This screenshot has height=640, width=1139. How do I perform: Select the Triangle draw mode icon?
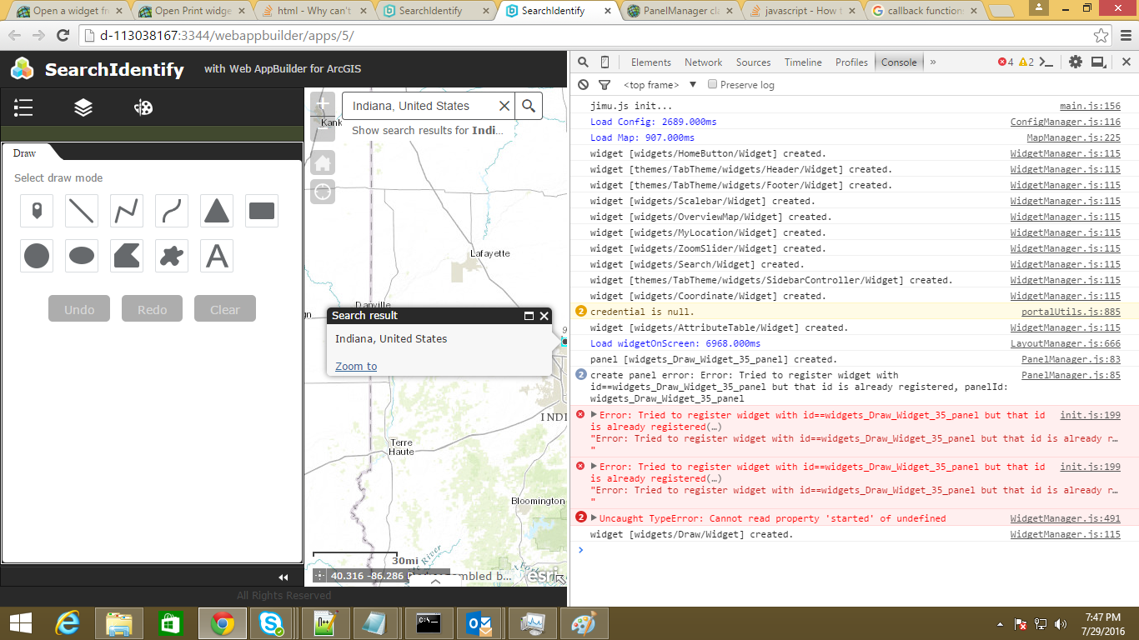pos(217,212)
